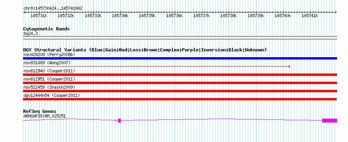348x142 pixels.
Task: Click the 145738k ruler tick label
Action: tap(229, 16)
